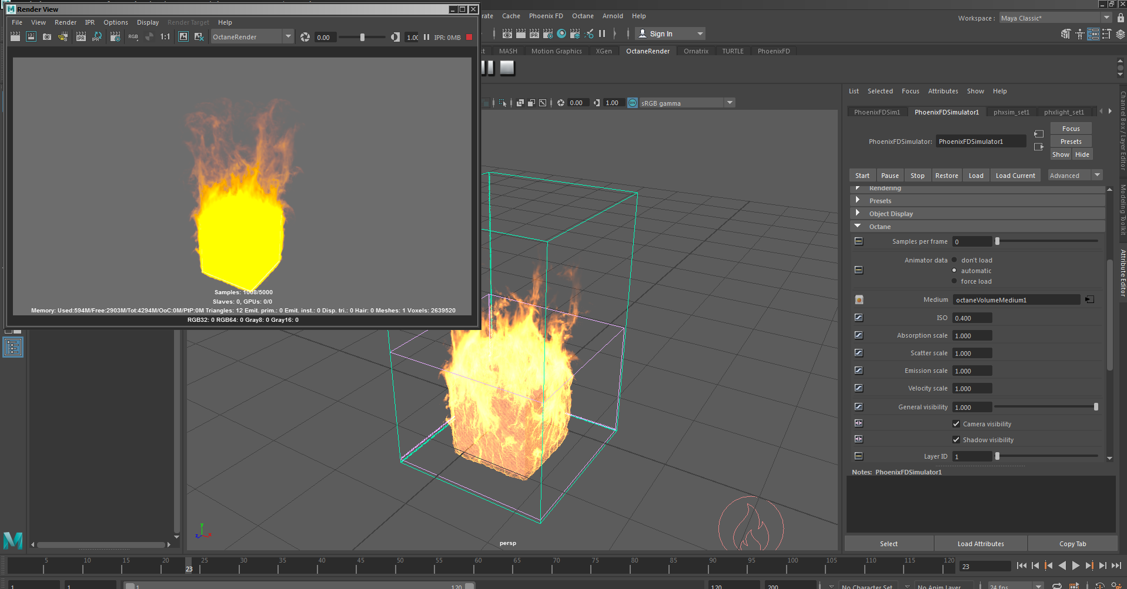The width and height of the screenshot is (1127, 589).
Task: Click the gray square shelf icon in OctaneRender shelf
Action: [x=507, y=68]
